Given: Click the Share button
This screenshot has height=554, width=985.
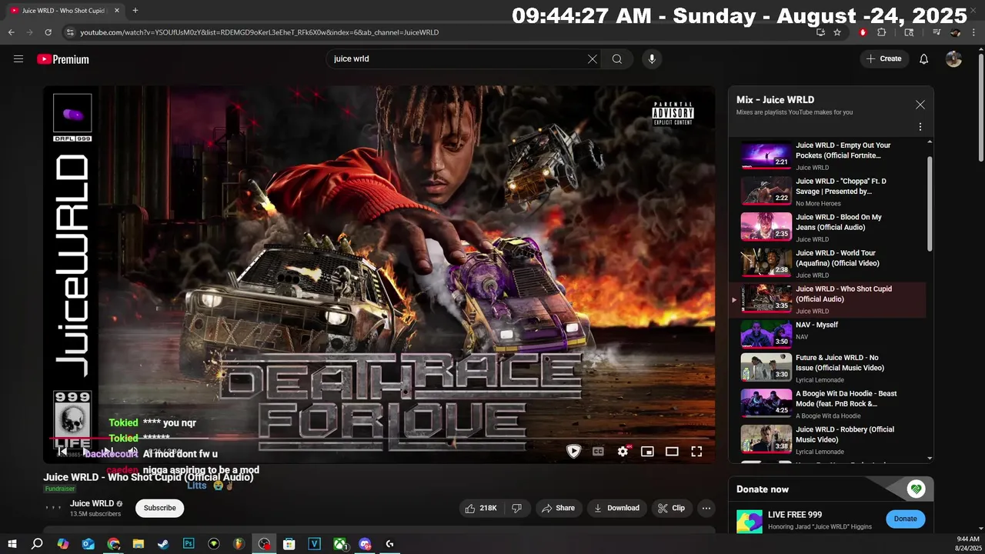Looking at the screenshot, I should [x=558, y=508].
